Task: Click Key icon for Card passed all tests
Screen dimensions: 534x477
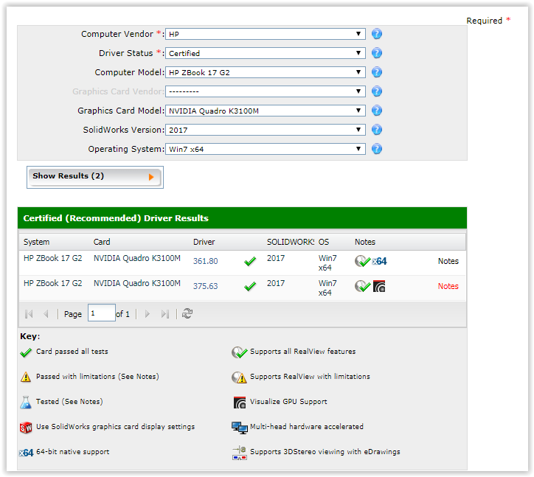Action: [26, 353]
